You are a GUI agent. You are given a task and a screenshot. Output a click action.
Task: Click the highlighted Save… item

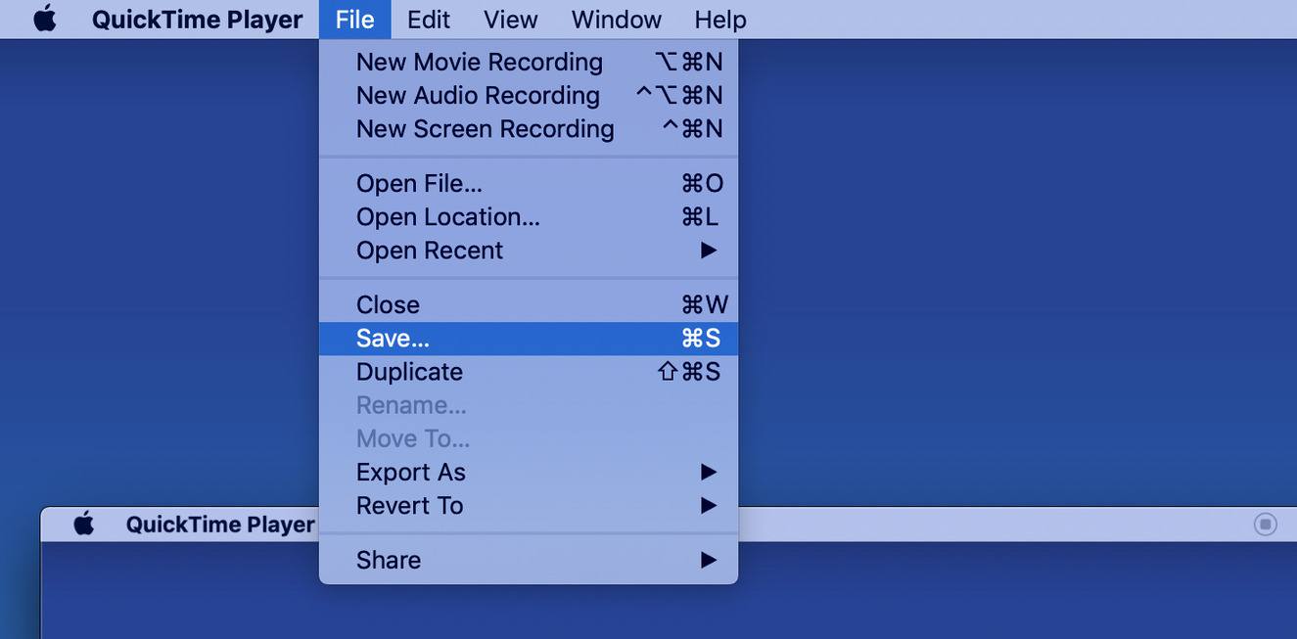point(529,338)
